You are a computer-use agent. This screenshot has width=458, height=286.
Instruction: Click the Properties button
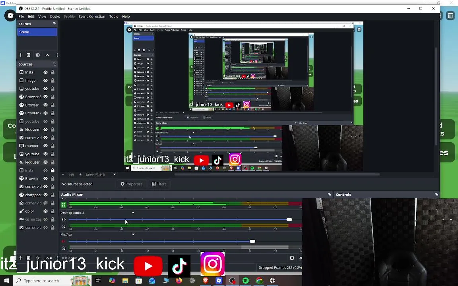pos(132,184)
